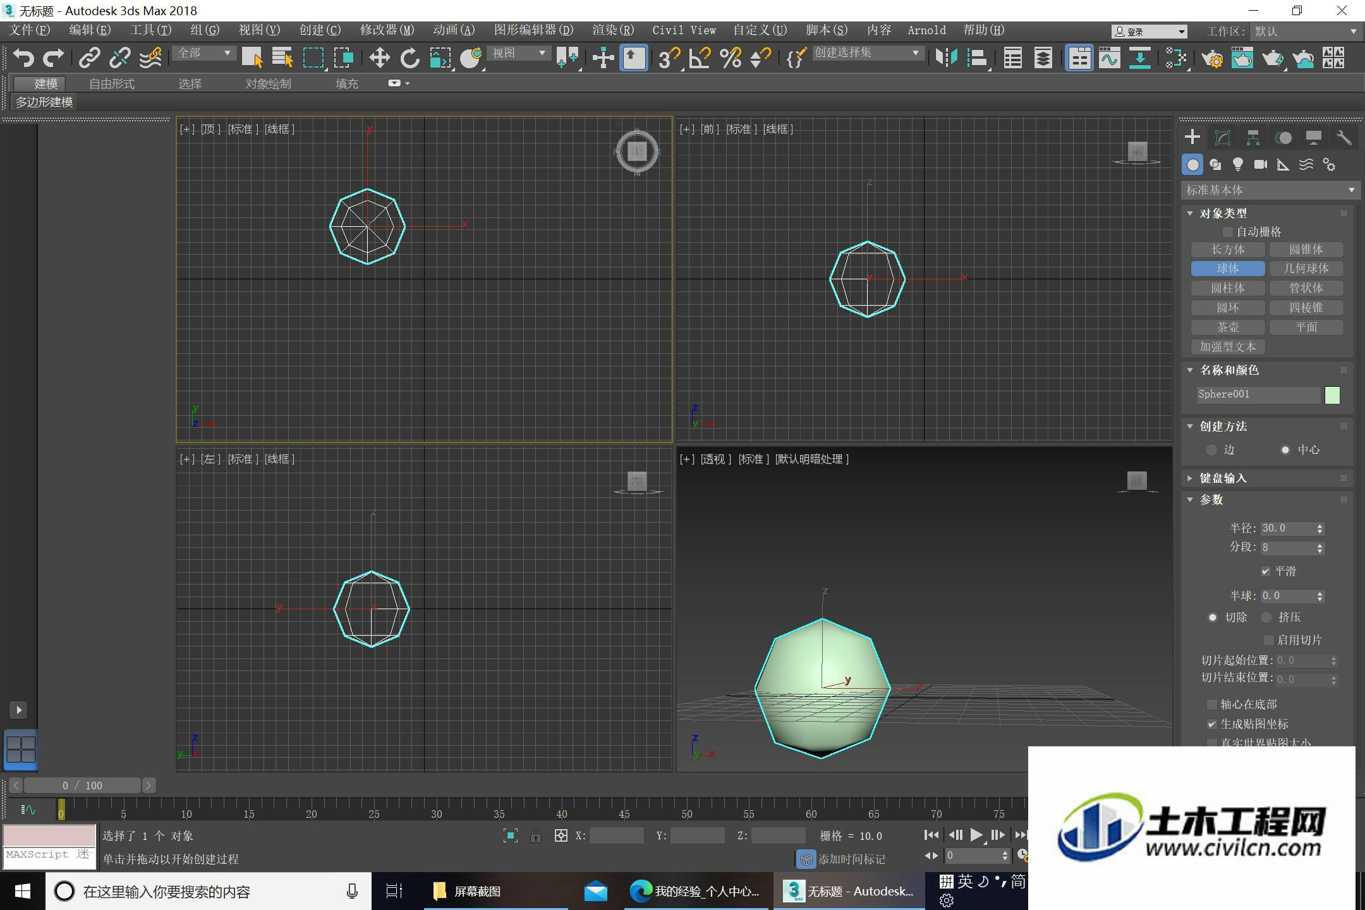Click 圆锥体 object button

(x=1306, y=250)
